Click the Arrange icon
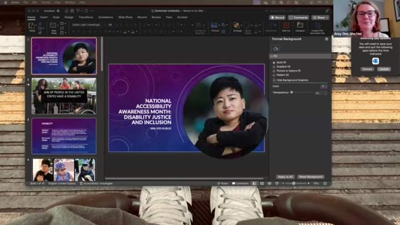This screenshot has width=400, height=225. pyautogui.click(x=237, y=25)
